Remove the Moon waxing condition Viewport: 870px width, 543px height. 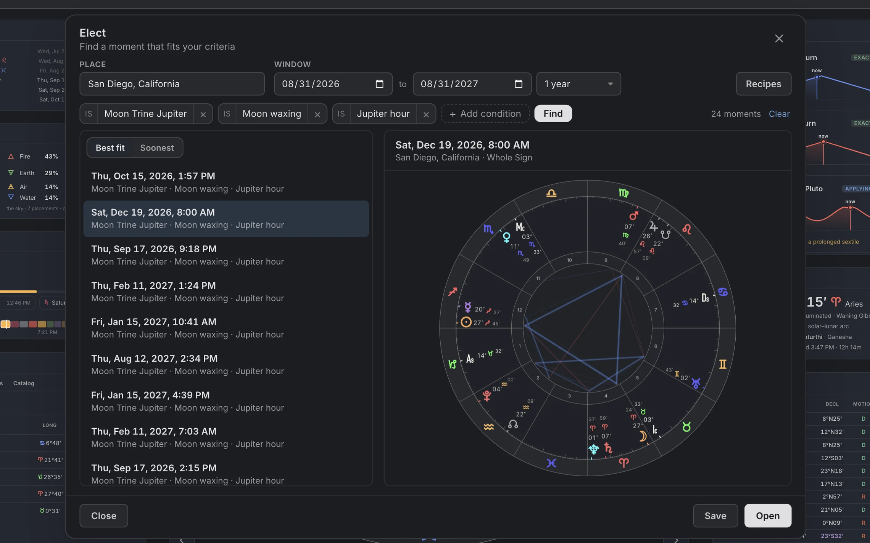tap(317, 114)
